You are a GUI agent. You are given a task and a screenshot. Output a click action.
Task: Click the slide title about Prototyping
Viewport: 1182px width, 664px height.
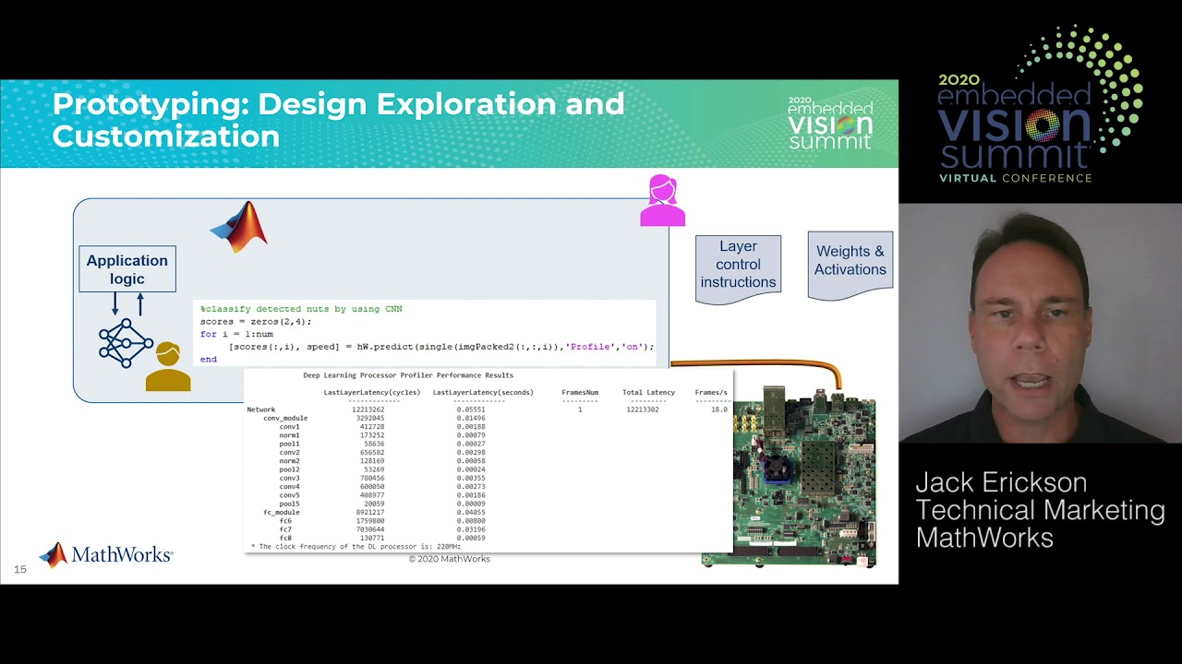(338, 120)
